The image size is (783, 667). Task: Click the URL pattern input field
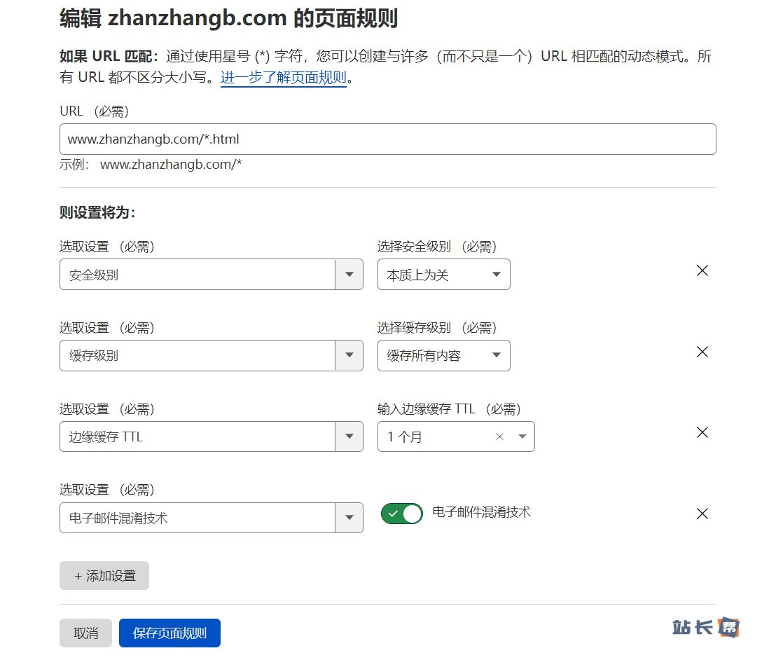click(x=387, y=139)
